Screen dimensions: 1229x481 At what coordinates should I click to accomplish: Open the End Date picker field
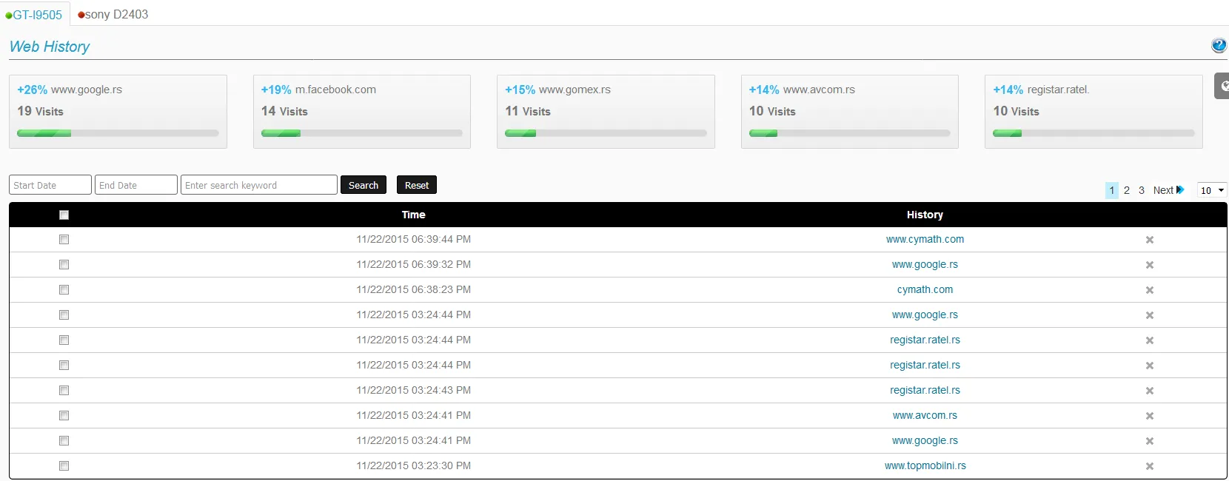[136, 185]
